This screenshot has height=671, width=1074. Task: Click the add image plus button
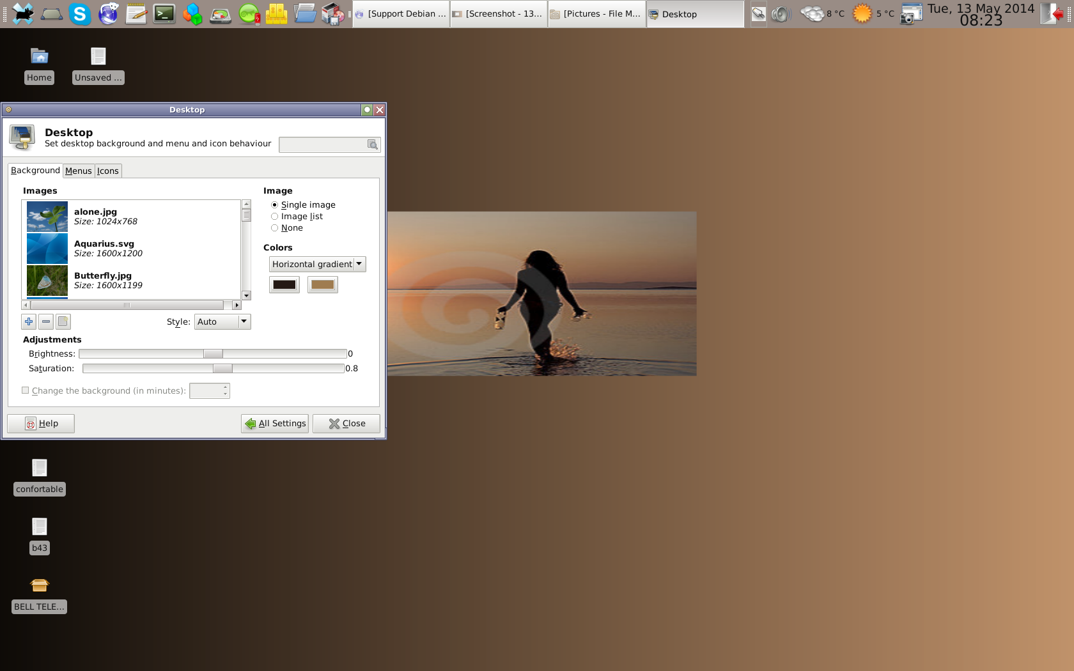(29, 321)
